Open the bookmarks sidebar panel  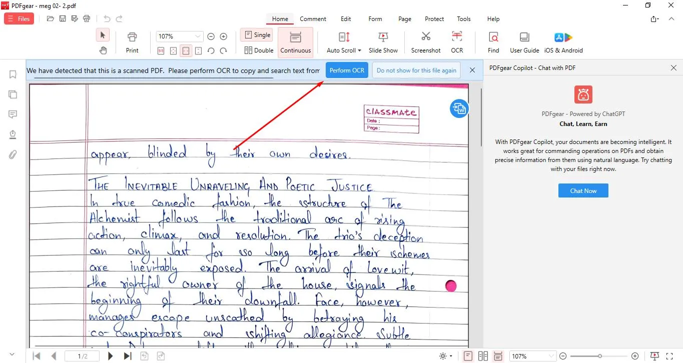(x=13, y=74)
